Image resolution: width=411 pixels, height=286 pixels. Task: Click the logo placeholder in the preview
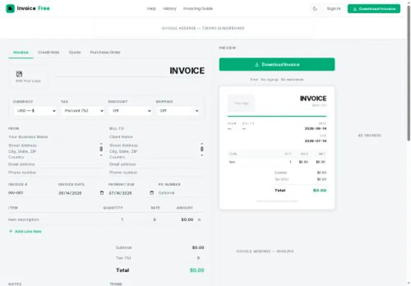[x=241, y=103]
